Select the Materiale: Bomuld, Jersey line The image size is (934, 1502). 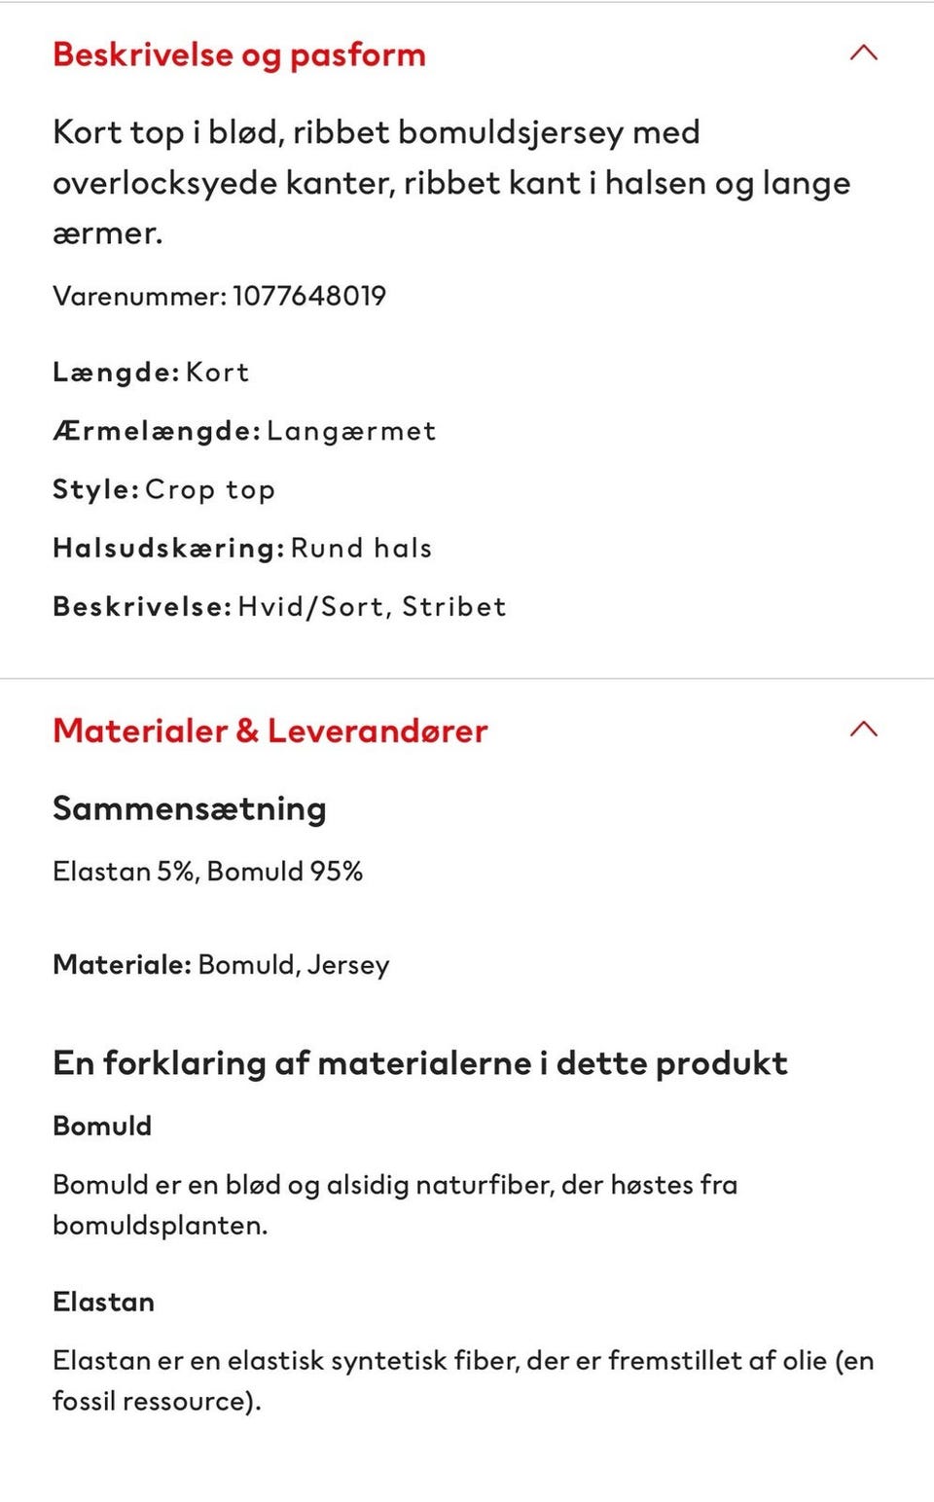coord(220,965)
